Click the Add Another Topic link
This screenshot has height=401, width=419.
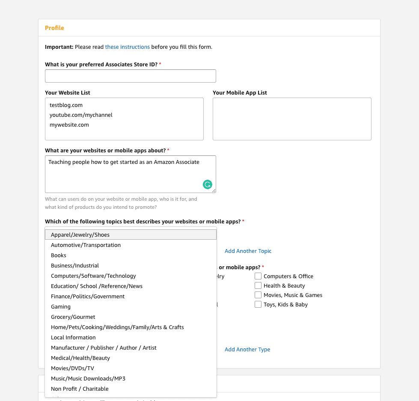pyautogui.click(x=248, y=251)
